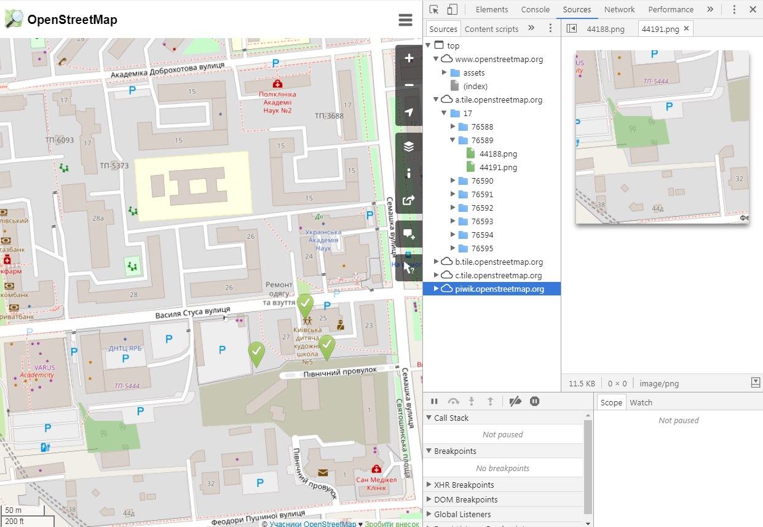Open the map key info panel

point(409,173)
